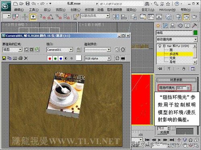Open the 修改器 menu
This screenshot has height=150, width=201.
[x=89, y=10]
